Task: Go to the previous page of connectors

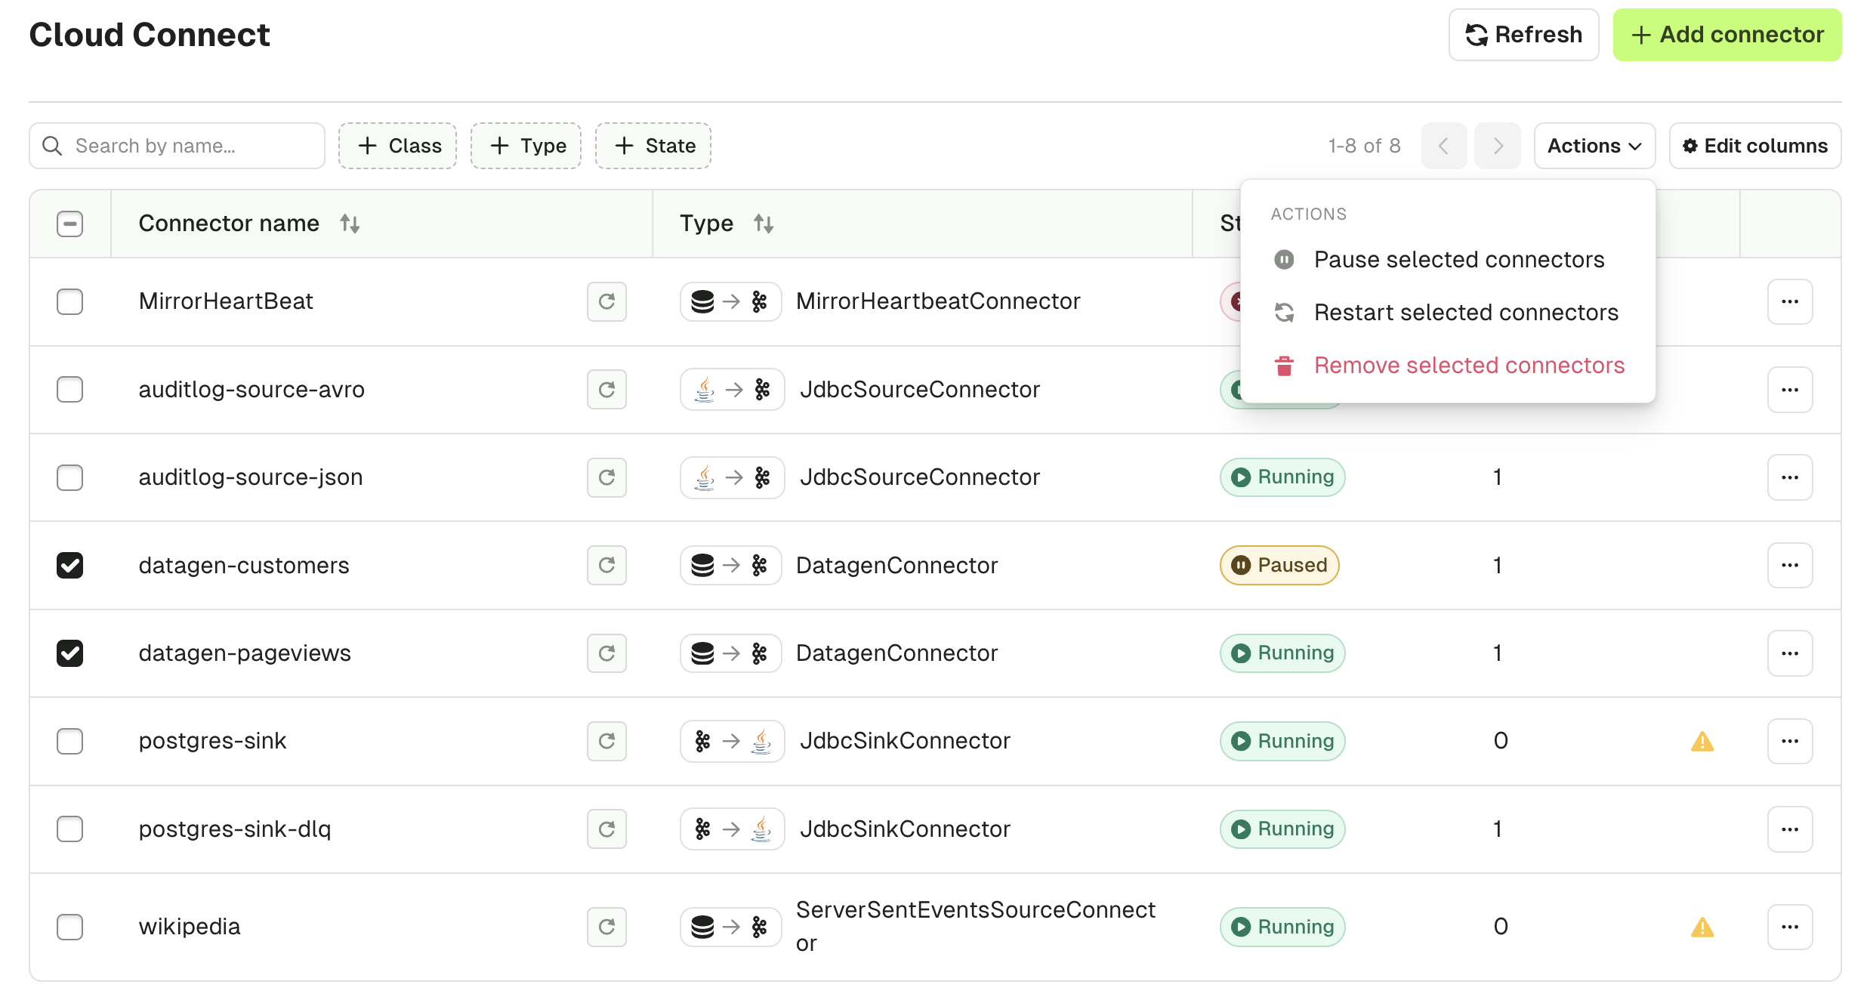Action: point(1443,146)
